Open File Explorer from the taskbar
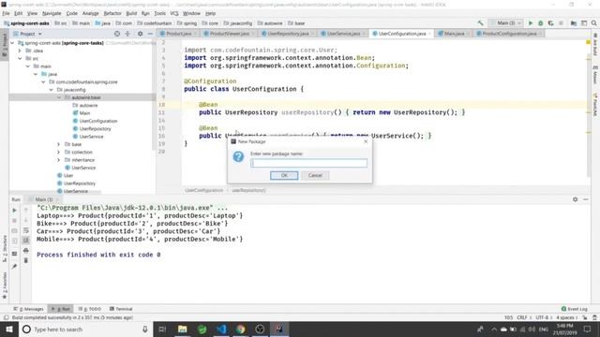The image size is (600, 337). click(183, 330)
